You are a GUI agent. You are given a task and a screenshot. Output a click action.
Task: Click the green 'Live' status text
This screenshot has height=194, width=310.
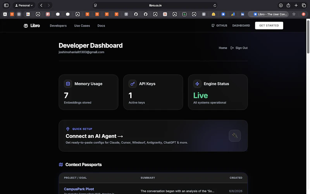pyautogui.click(x=200, y=95)
